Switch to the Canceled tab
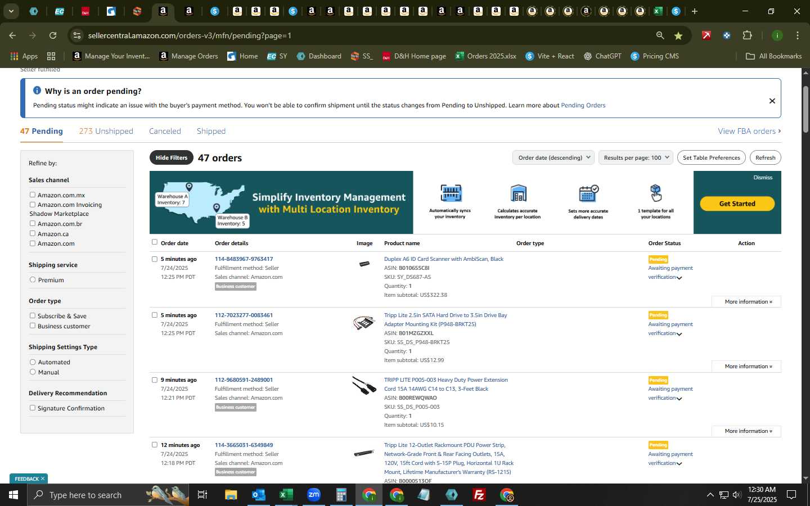The height and width of the screenshot is (506, 810). [x=165, y=131]
